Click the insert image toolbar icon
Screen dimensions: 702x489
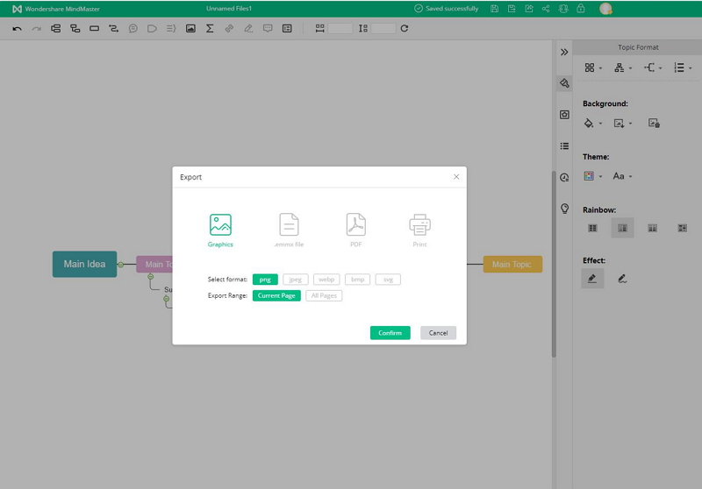tap(190, 29)
